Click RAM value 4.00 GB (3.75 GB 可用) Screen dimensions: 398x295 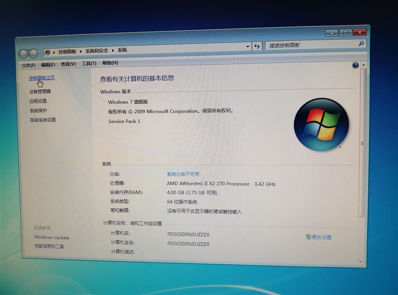click(x=192, y=192)
